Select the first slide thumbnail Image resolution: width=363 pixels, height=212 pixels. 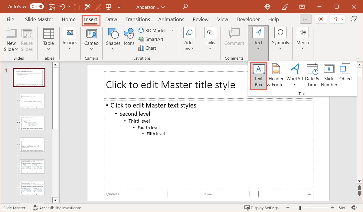[29, 77]
